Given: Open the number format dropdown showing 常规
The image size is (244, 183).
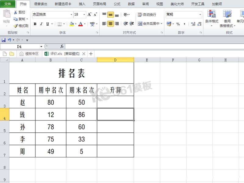Looking at the screenshot, I should (x=200, y=15).
